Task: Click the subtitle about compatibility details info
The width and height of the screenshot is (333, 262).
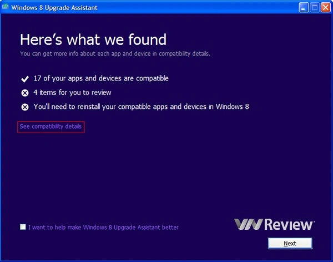Action: coord(115,54)
